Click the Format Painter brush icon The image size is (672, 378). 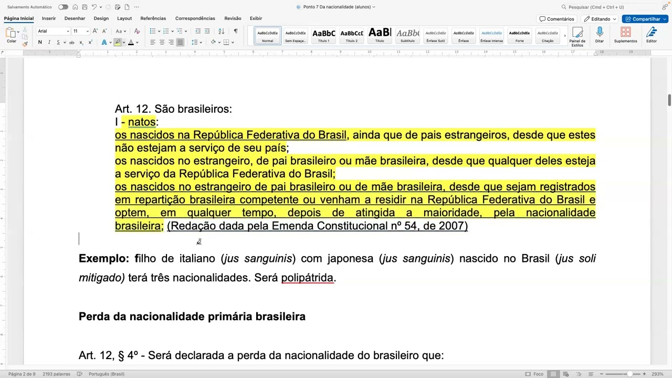coord(25,44)
